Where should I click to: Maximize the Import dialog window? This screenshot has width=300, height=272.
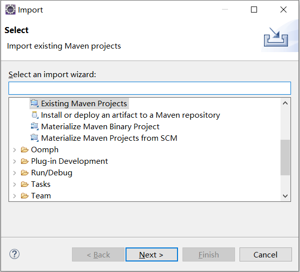pos(254,10)
